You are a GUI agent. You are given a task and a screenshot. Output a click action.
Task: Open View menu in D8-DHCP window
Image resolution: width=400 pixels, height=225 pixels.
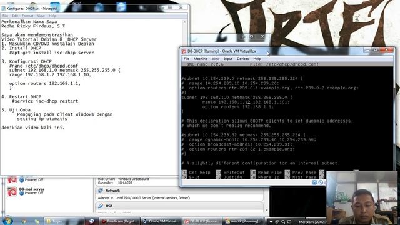(x=215, y=59)
